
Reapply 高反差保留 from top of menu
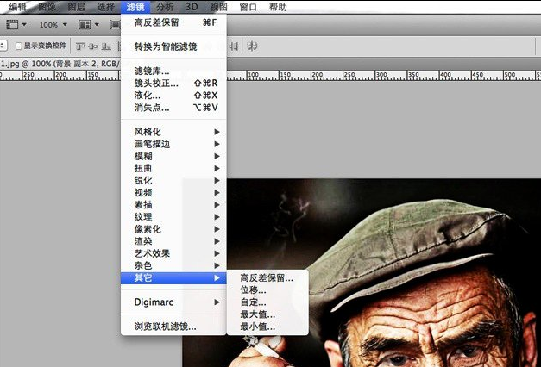[173, 22]
